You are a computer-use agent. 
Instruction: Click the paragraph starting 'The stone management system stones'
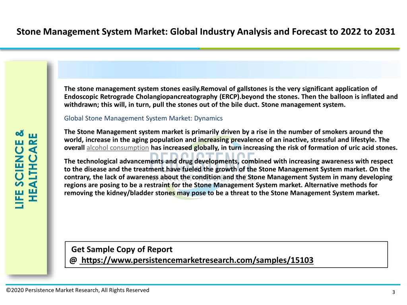coord(231,97)
